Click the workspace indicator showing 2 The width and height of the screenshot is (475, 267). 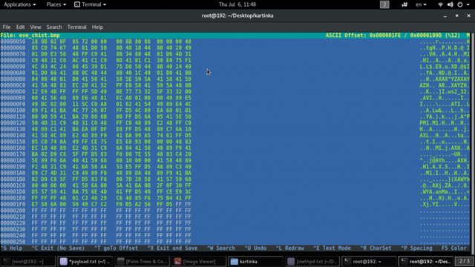[x=384, y=4]
